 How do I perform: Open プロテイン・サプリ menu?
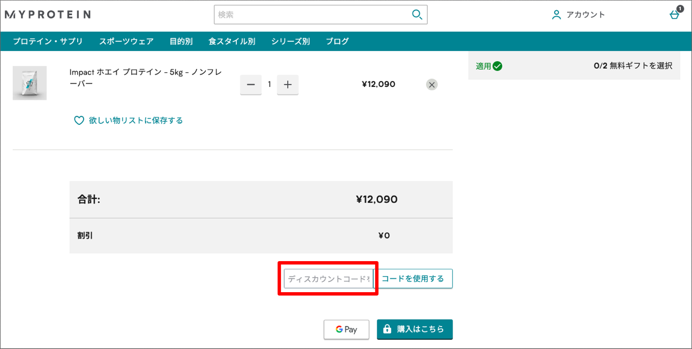click(x=48, y=41)
